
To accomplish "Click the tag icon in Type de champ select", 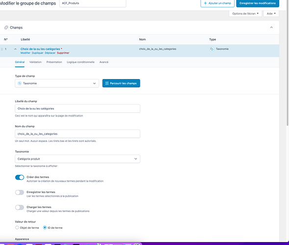I will (20, 83).
